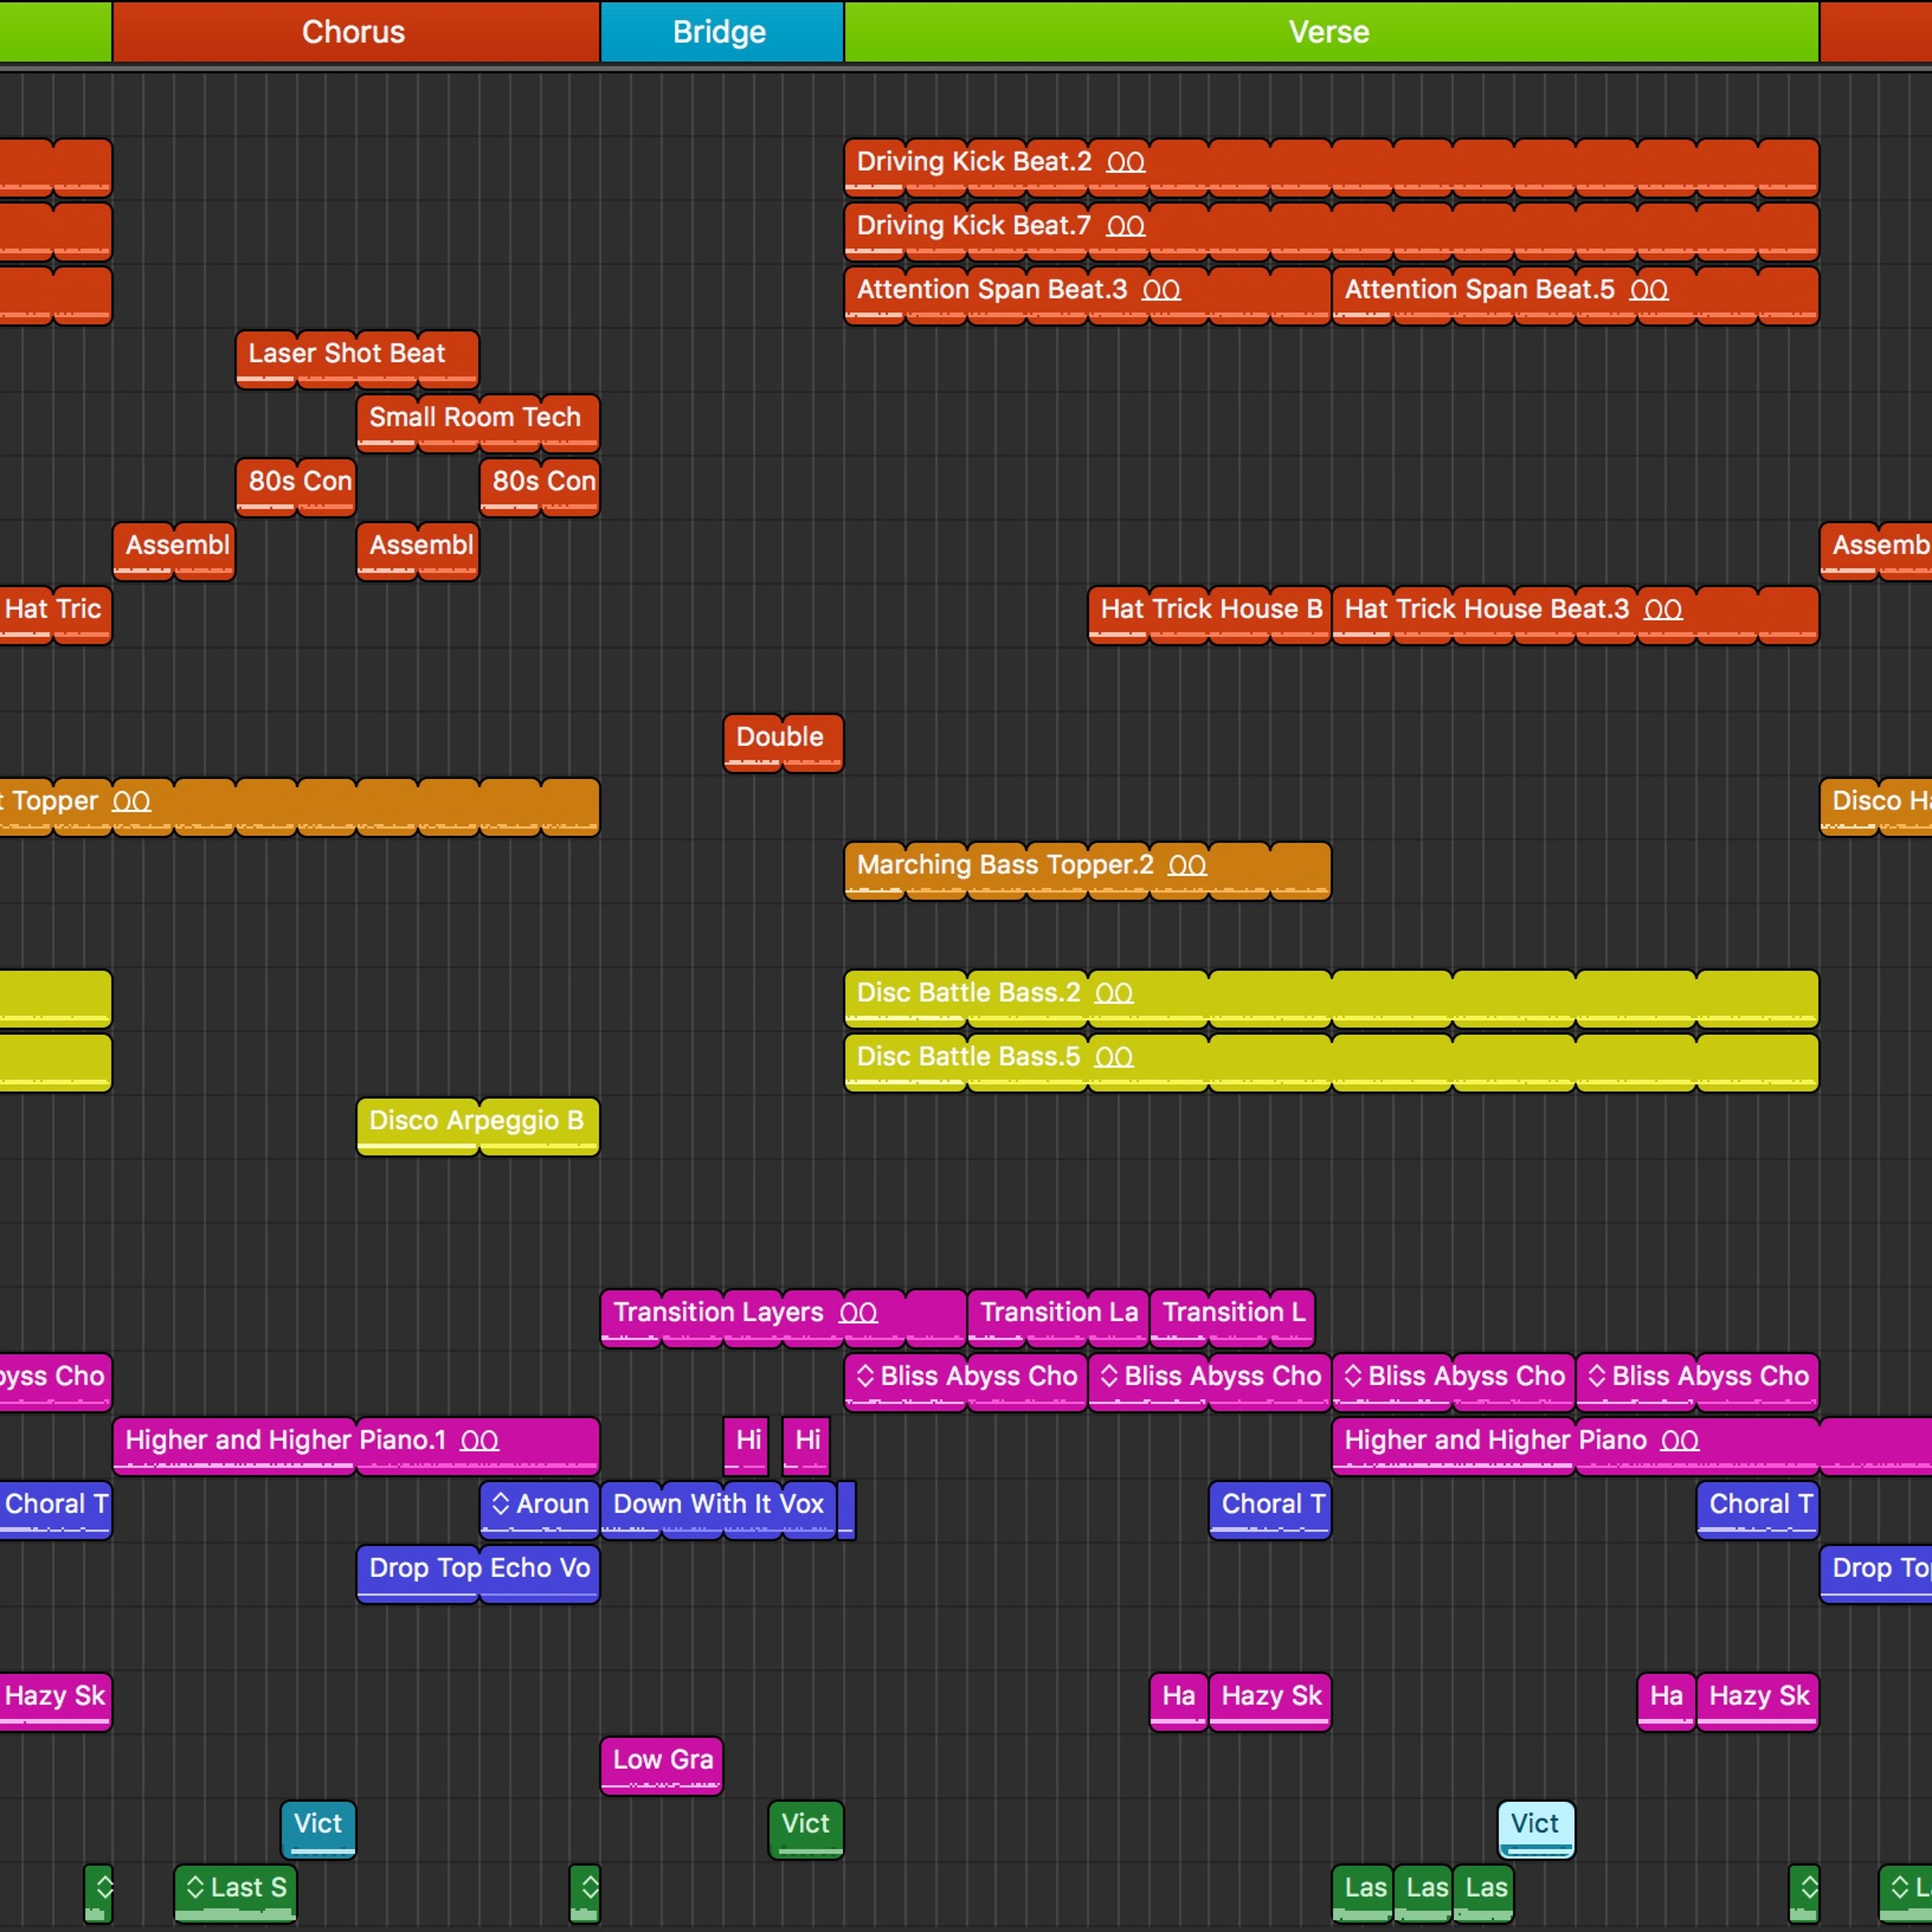Select the Drop Top Echo Vo region
Viewport: 1932px width, 1932px height.
coord(478,1574)
